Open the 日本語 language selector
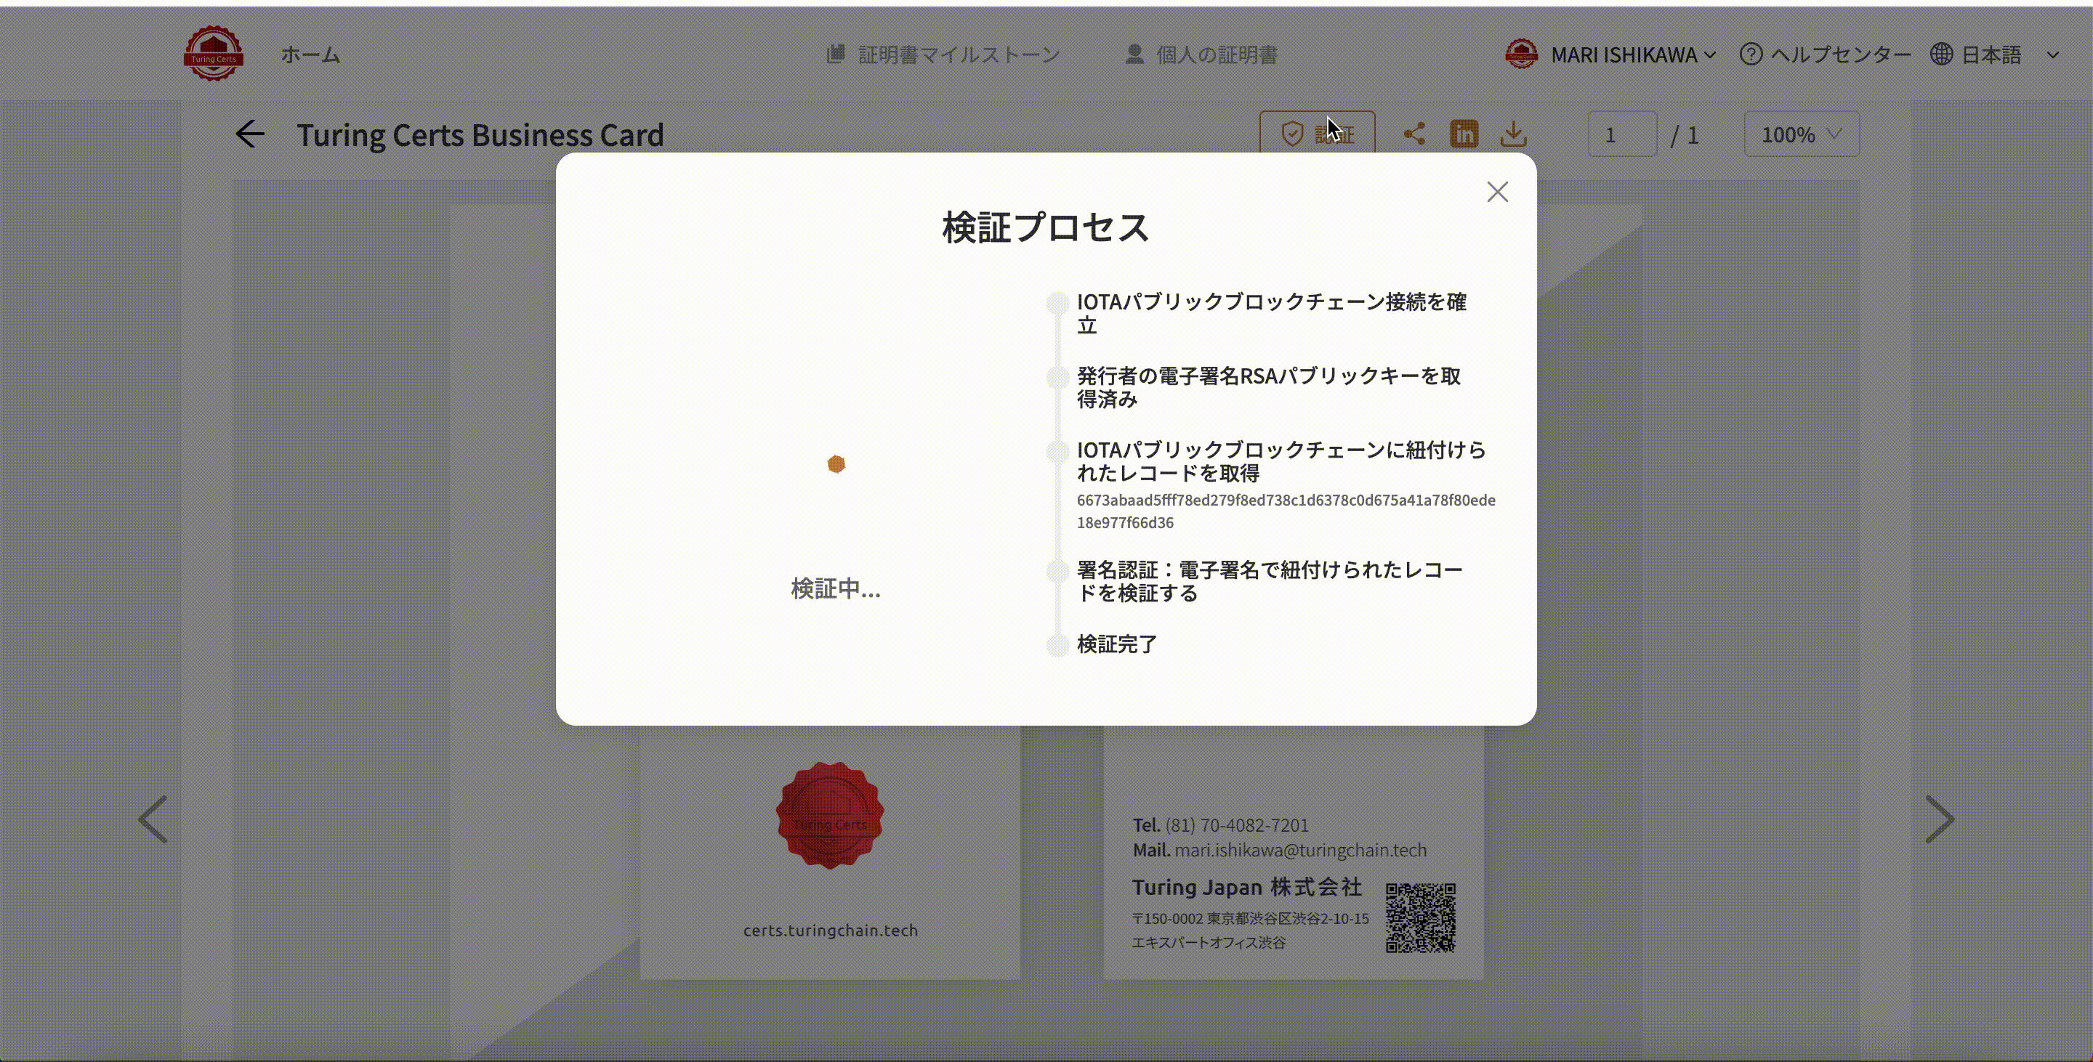The image size is (2093, 1062). coord(1991,54)
